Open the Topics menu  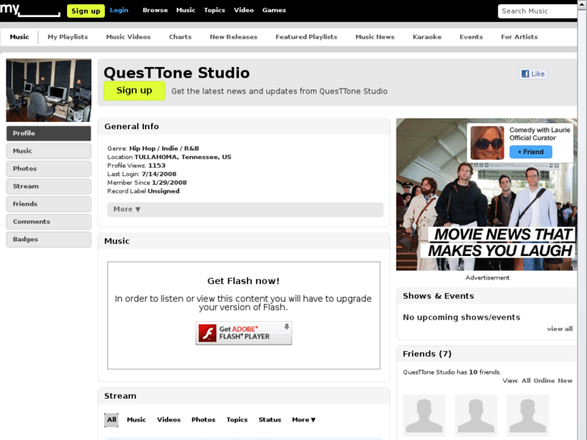coord(215,10)
